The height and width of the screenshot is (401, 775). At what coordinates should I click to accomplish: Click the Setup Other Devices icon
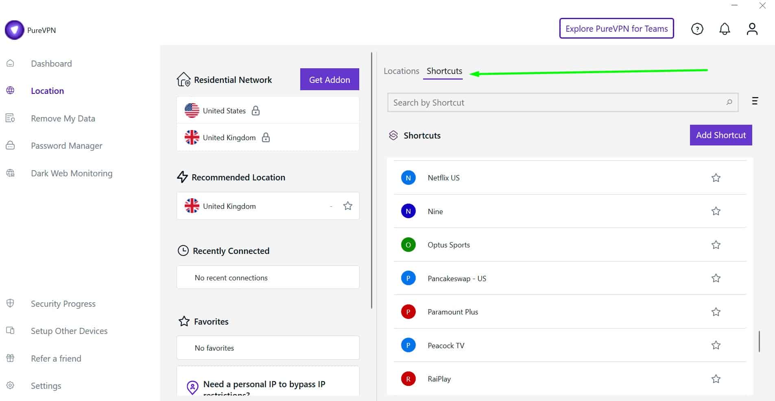(x=10, y=330)
